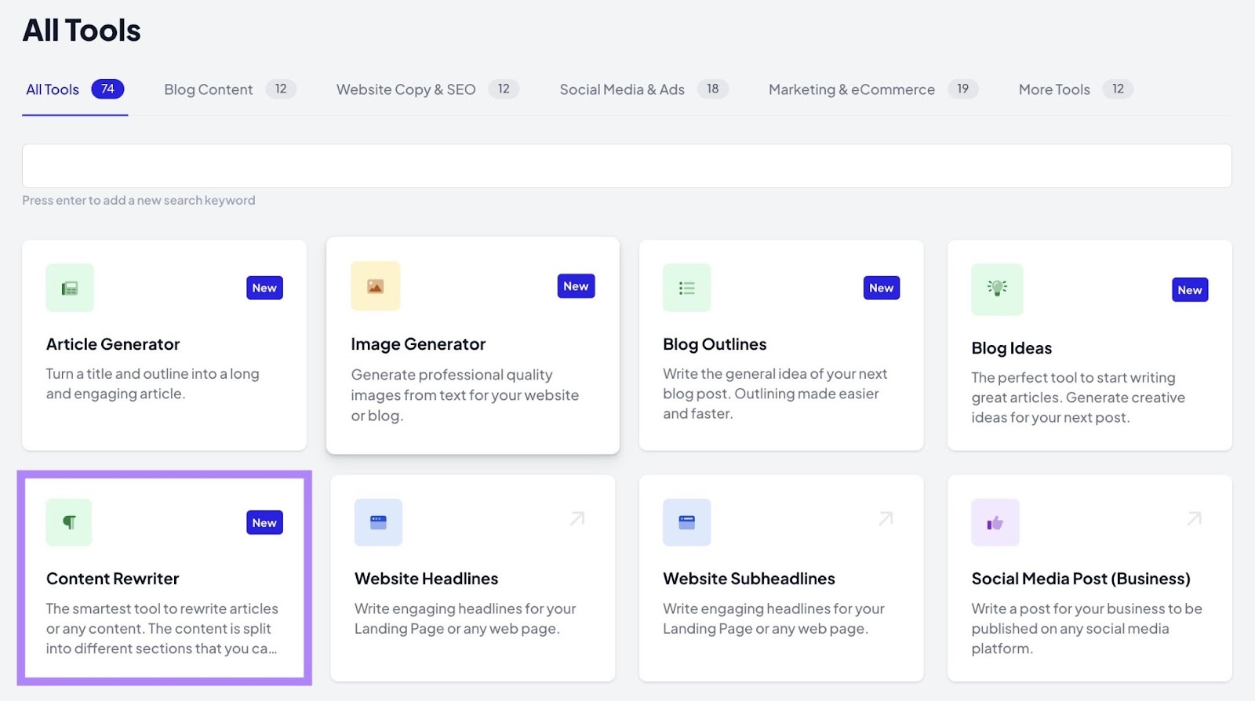1255x701 pixels.
Task: Click 'The perfect tool to start writing' text
Action: coord(1078,398)
